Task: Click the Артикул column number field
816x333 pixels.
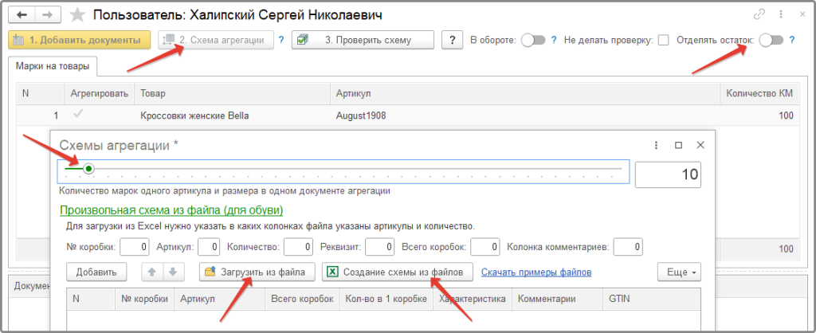Action: [x=208, y=247]
